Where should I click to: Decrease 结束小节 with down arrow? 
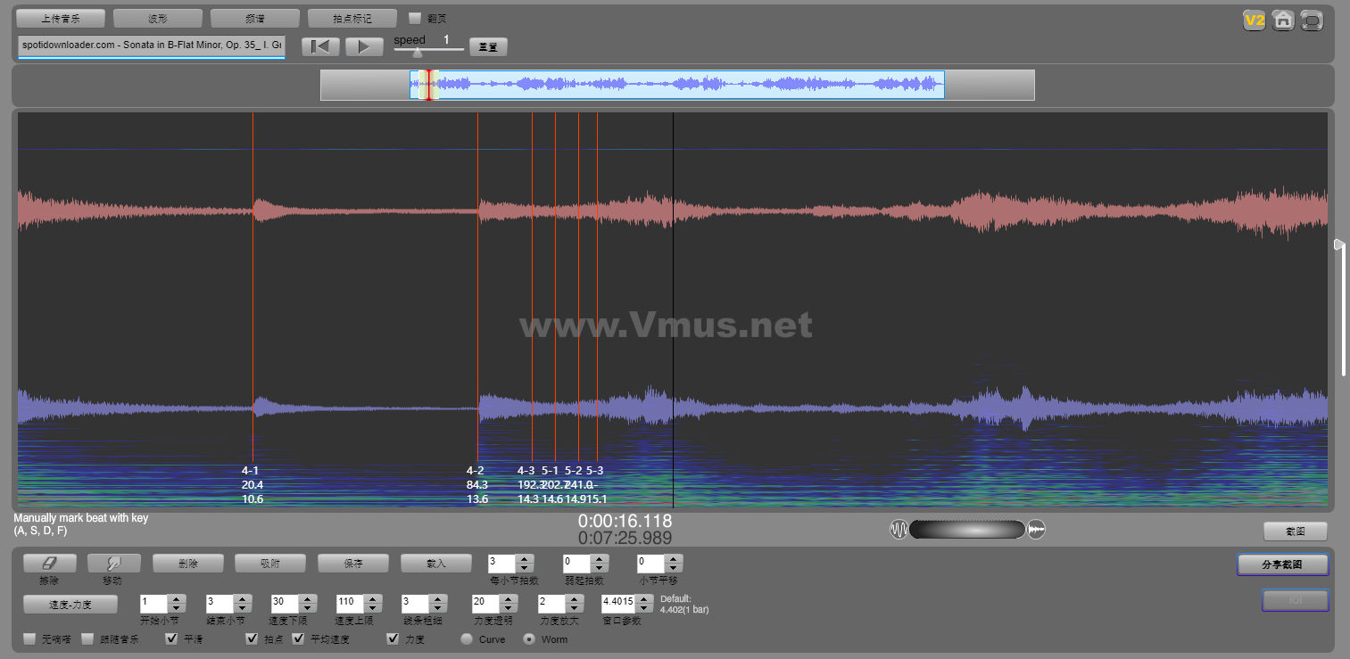tap(243, 608)
